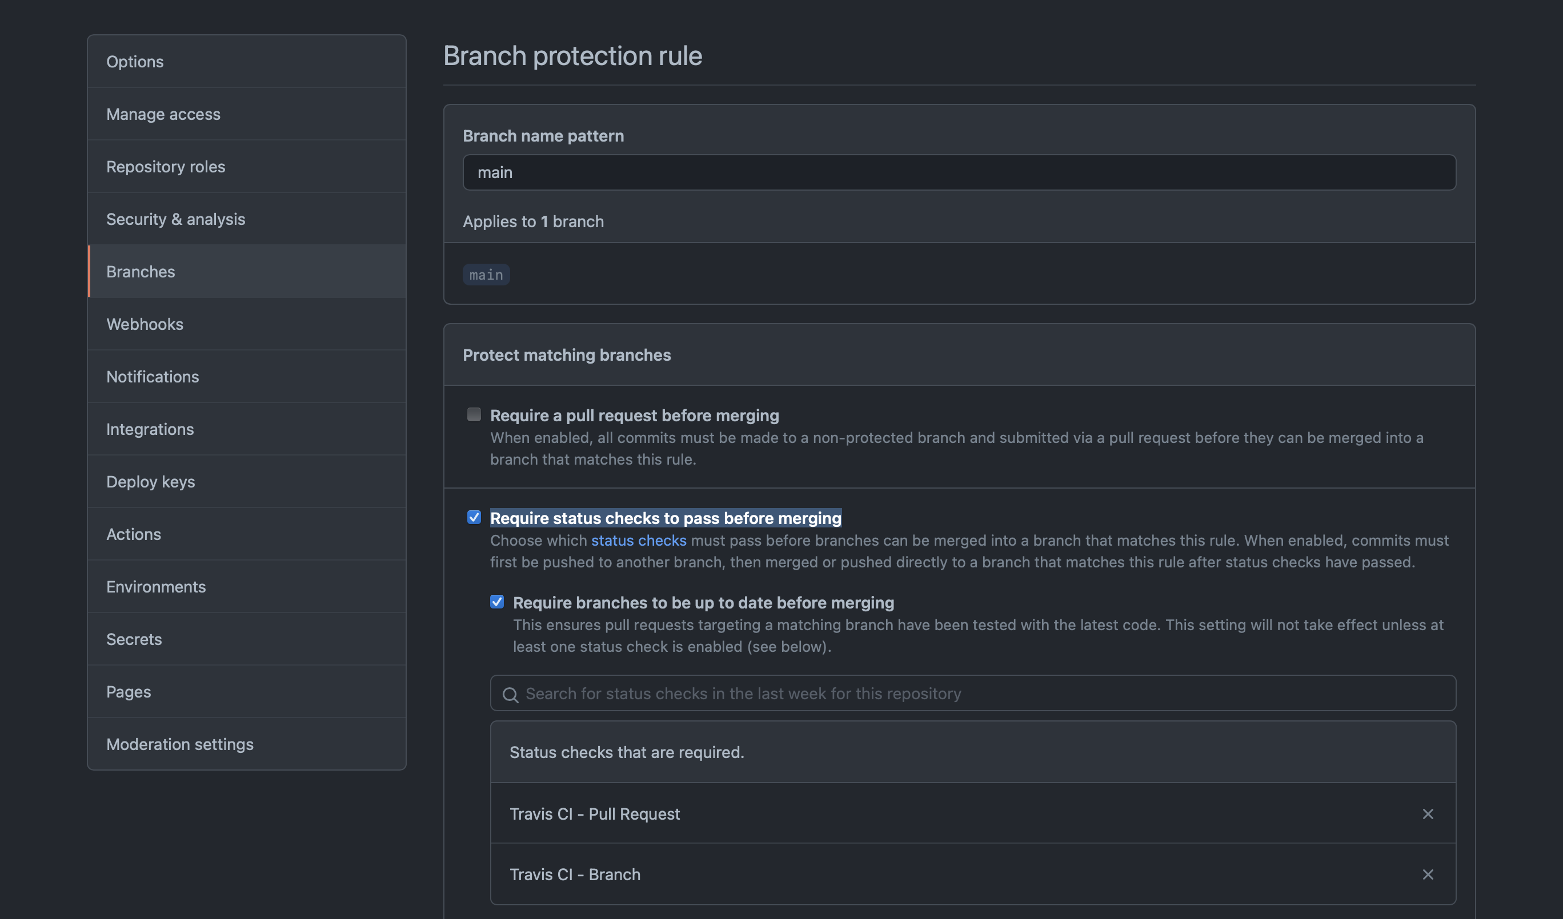Viewport: 1563px width, 919px height.
Task: Open the Environments settings page
Action: 156,586
